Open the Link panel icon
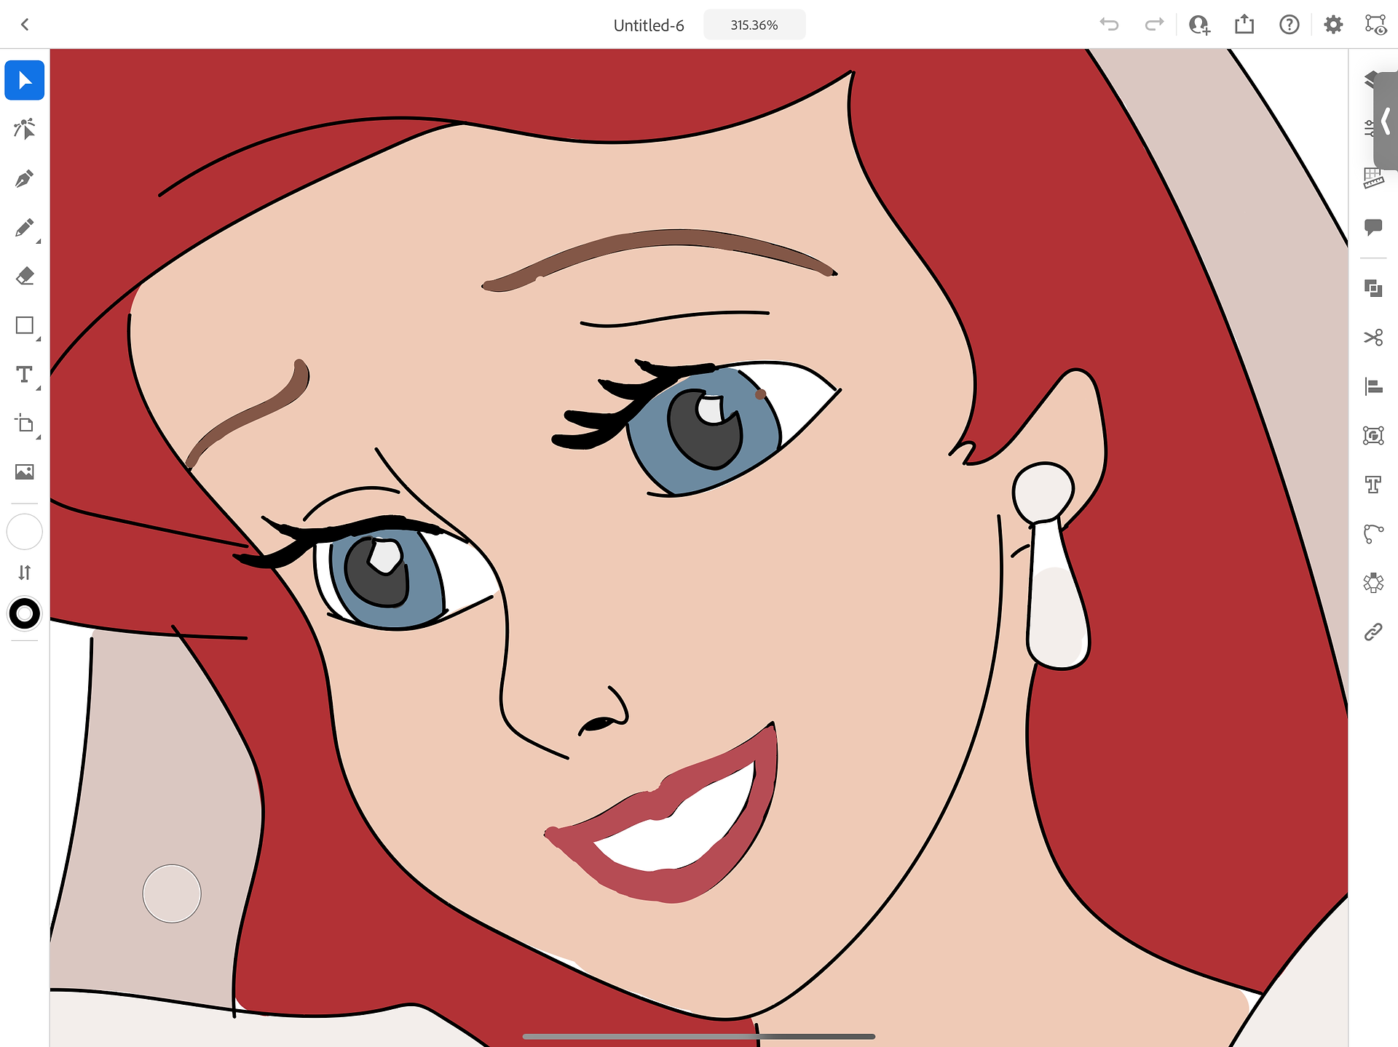Image resolution: width=1398 pixels, height=1047 pixels. coord(1373,632)
